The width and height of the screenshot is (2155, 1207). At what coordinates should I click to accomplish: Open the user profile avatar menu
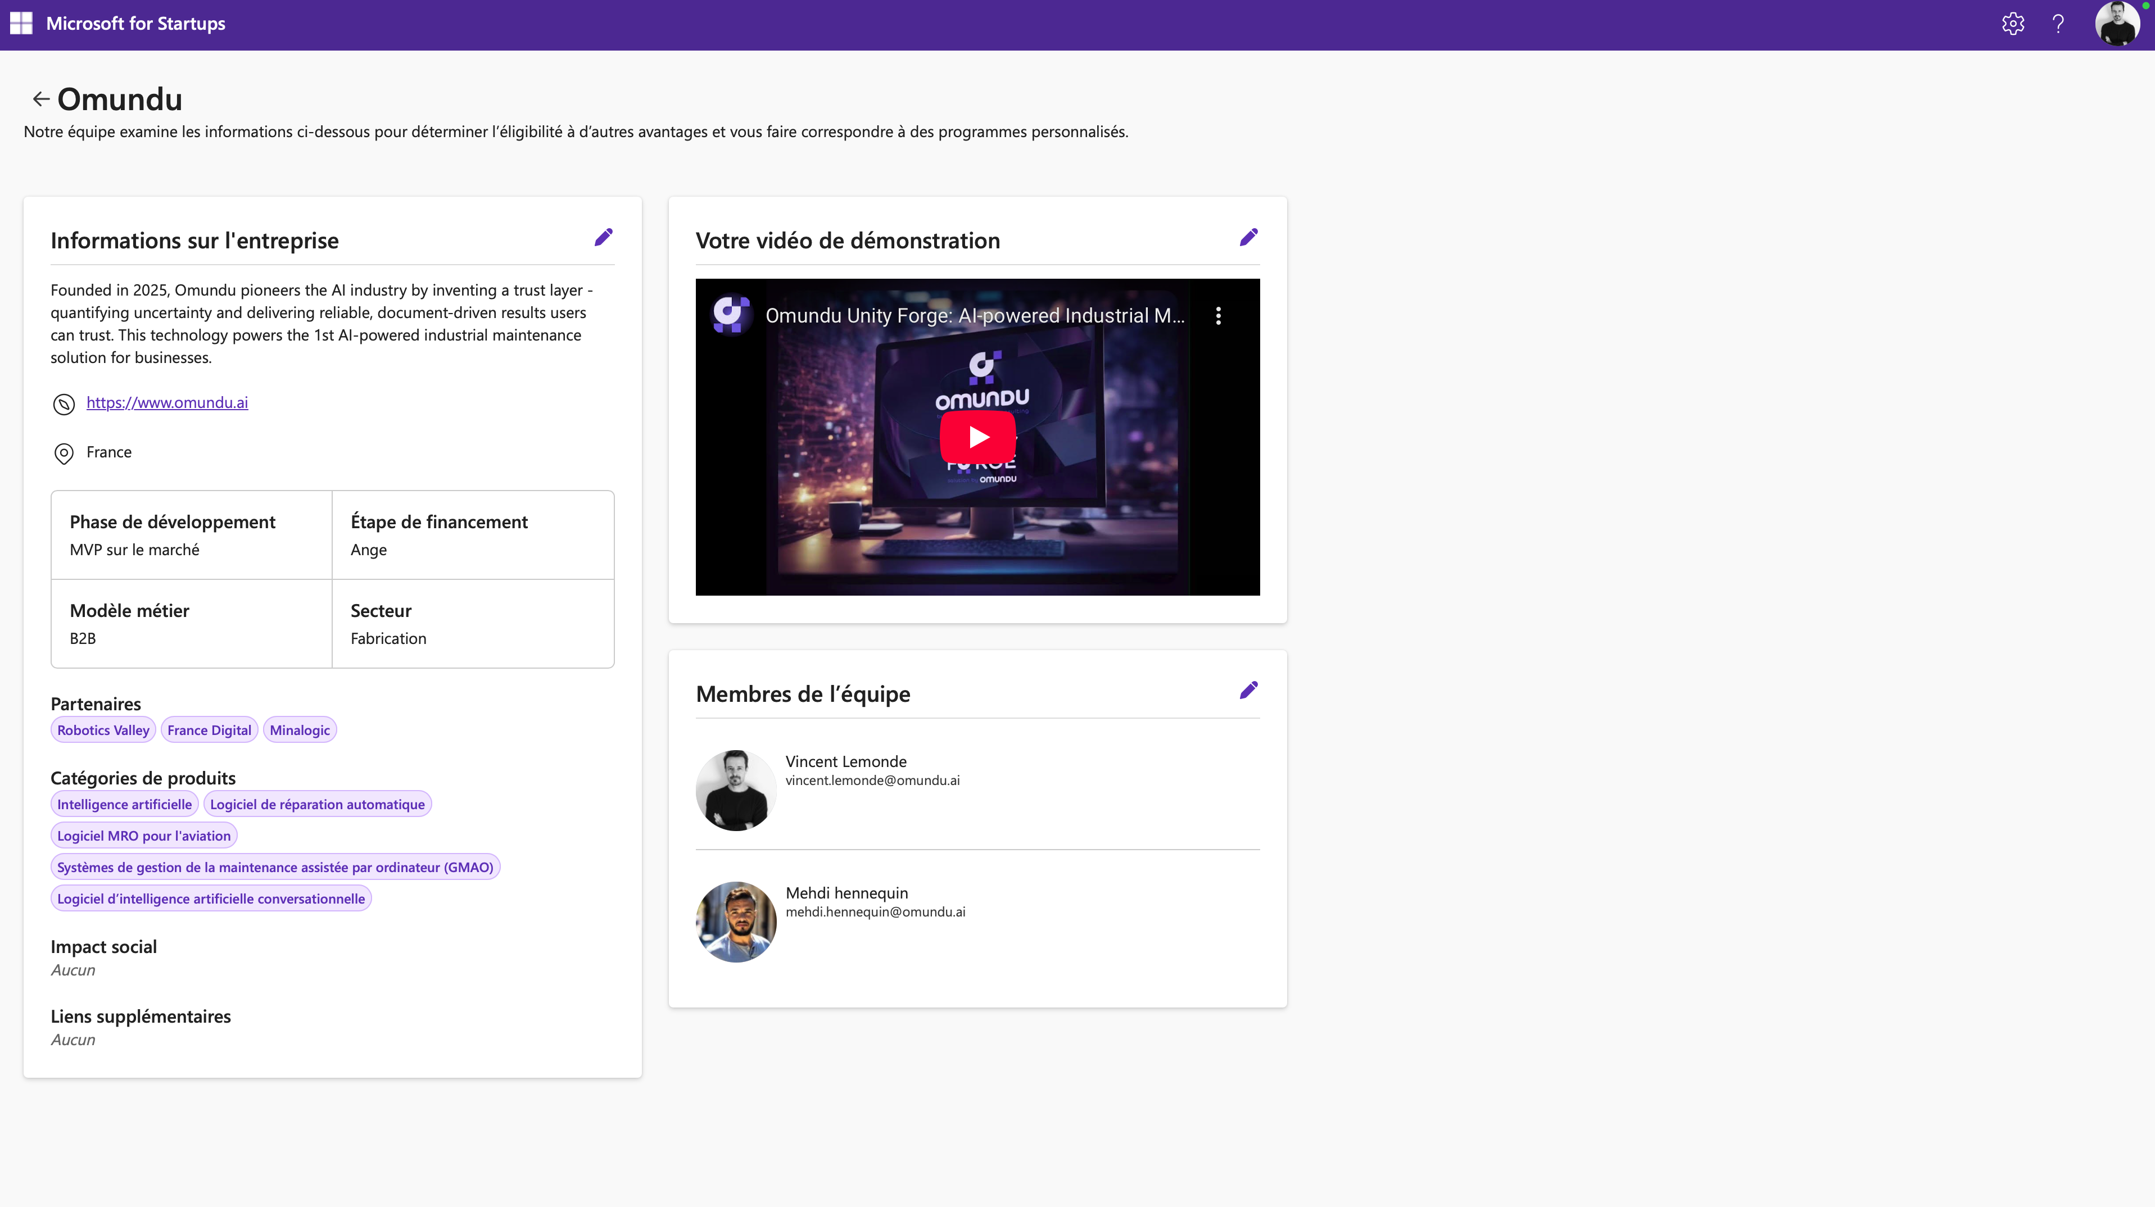[2117, 24]
